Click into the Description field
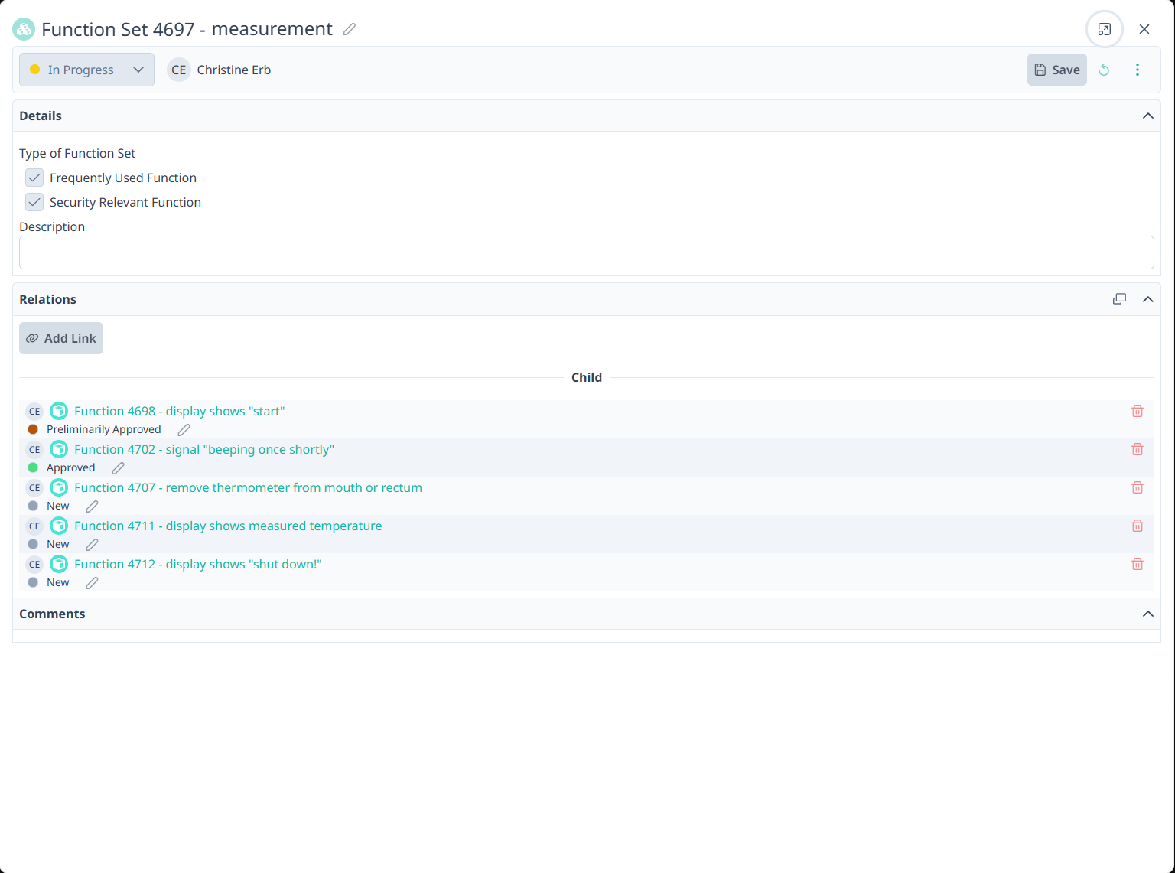 pos(587,252)
